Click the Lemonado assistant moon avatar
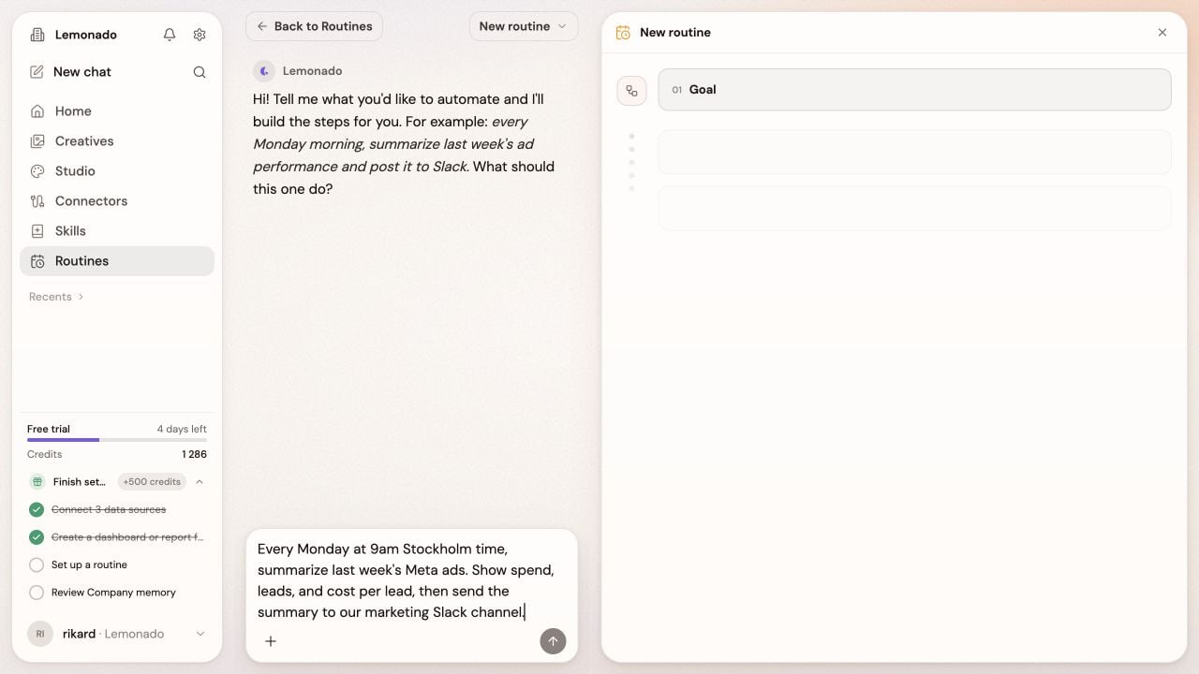The width and height of the screenshot is (1199, 674). [x=264, y=71]
